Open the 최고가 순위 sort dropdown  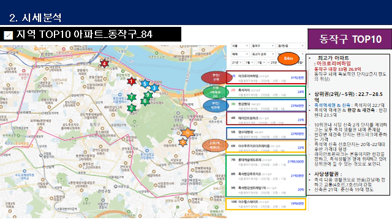(x=263, y=54)
